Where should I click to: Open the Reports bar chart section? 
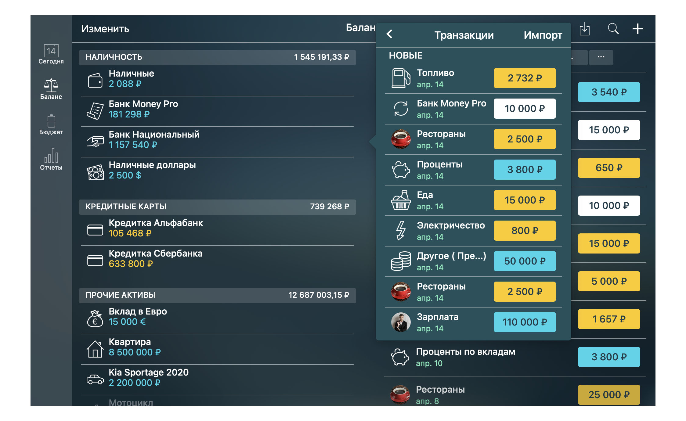[x=51, y=159]
